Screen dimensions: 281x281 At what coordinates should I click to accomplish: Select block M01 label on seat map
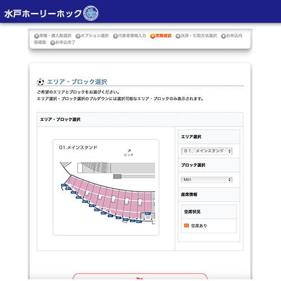pyautogui.click(x=139, y=221)
